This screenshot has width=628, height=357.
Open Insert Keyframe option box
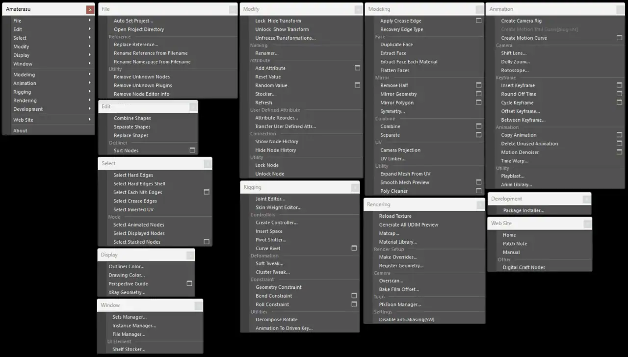(x=619, y=85)
